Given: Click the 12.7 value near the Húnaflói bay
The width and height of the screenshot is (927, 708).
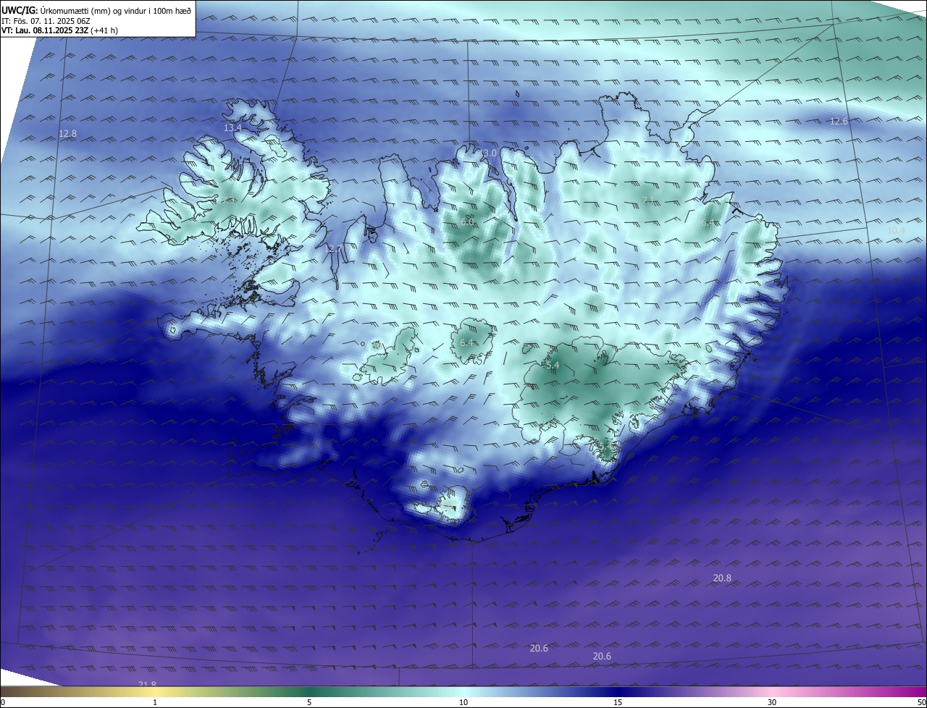Looking at the screenshot, I should coord(333,248).
